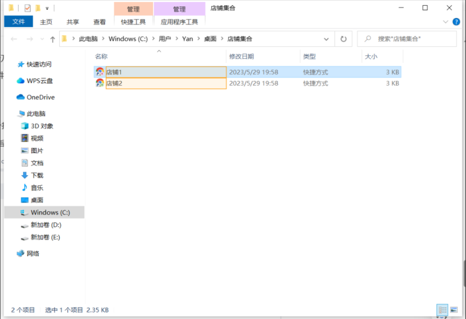Viewport: 466px width, 319px height.
Task: Select Windows (C:) drive in sidebar
Action: pyautogui.click(x=44, y=213)
